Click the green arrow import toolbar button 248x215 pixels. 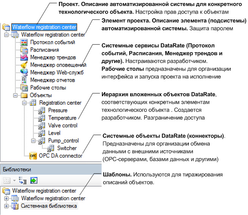click(34, 180)
